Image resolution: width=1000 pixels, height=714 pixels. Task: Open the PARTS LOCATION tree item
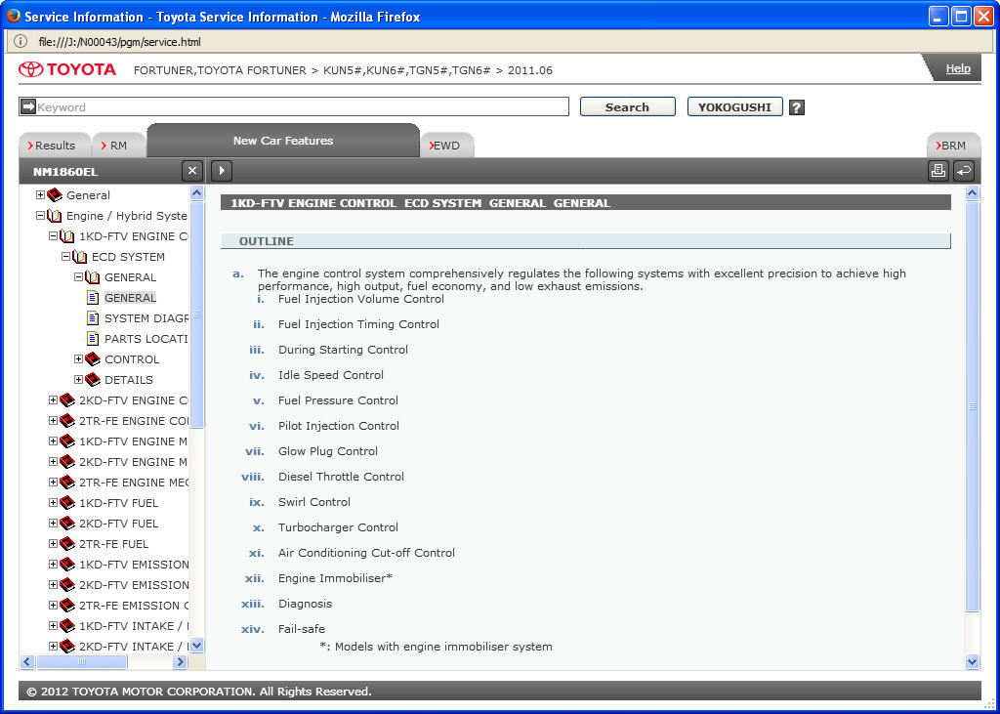coord(146,338)
